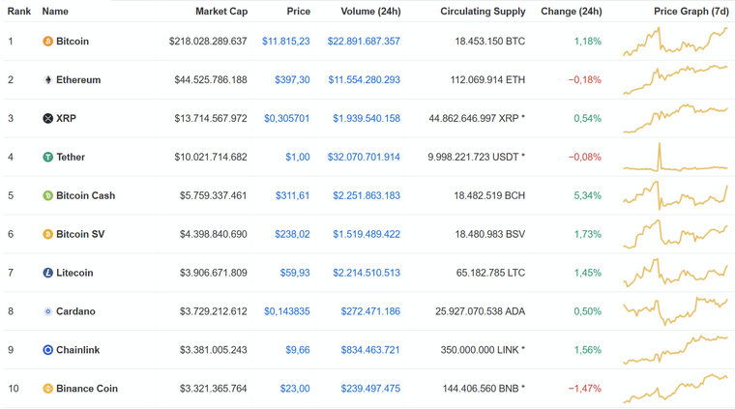The image size is (735, 409).
Task: Open Binance Coin 7-day price graph
Action: (x=675, y=389)
